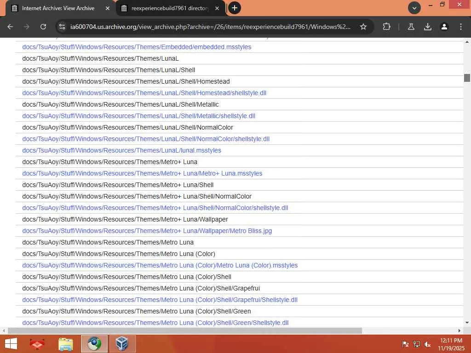Open the Extensions puzzle icon
This screenshot has width=471, height=353.
pyautogui.click(x=386, y=27)
